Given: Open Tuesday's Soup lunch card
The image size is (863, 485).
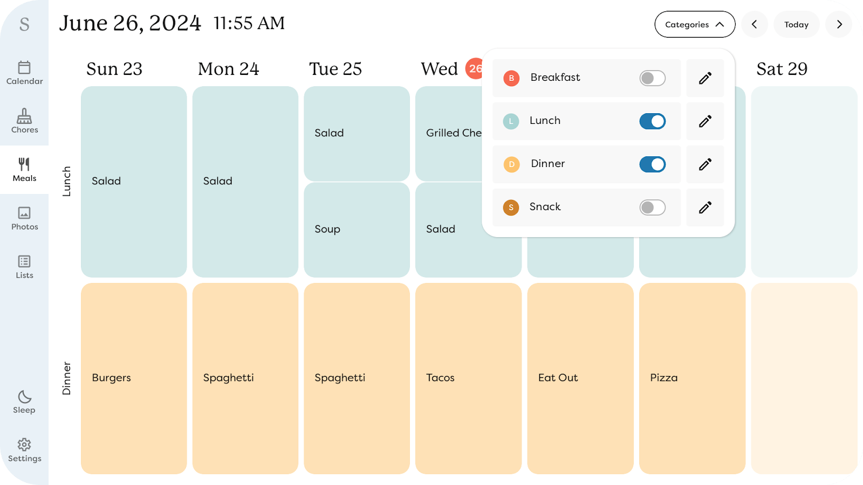Looking at the screenshot, I should (357, 230).
